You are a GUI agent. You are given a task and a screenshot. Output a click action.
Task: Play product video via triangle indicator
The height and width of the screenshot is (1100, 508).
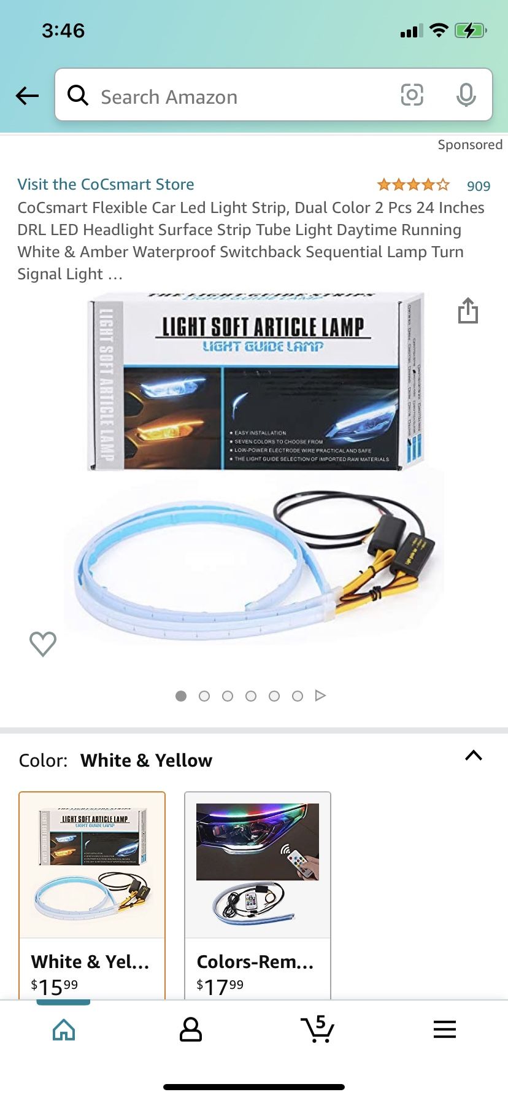(x=320, y=695)
